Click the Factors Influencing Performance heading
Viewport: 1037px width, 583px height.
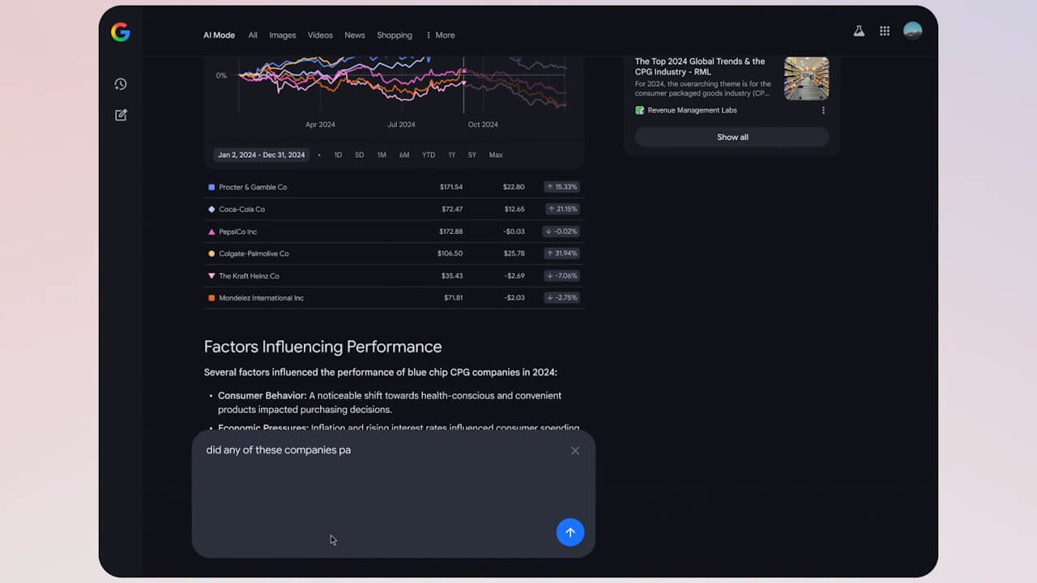tap(322, 347)
